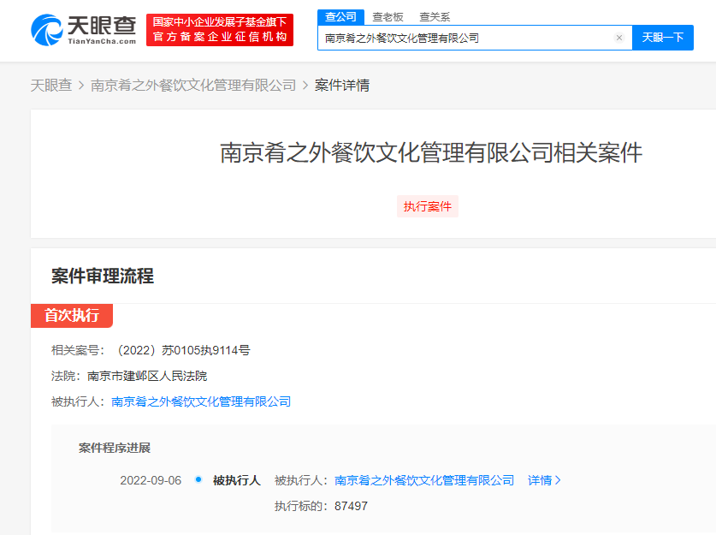Click the 执行案件 case type tag
Viewport: 716px width, 535px height.
[x=428, y=206]
